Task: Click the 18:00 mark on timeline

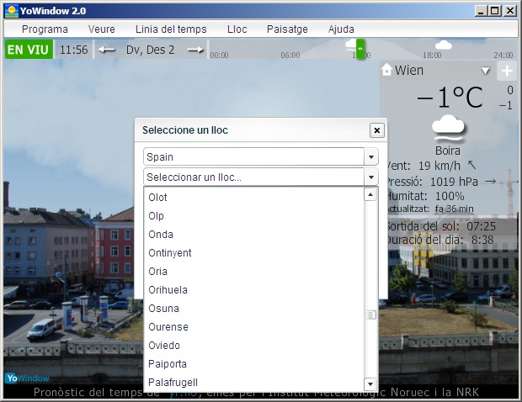Action: click(432, 56)
